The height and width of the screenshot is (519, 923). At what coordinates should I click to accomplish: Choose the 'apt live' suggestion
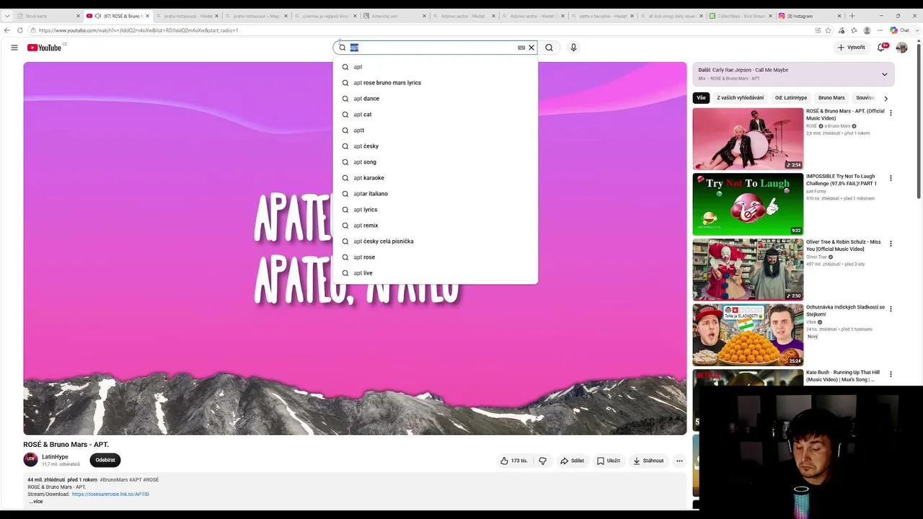[436, 273]
